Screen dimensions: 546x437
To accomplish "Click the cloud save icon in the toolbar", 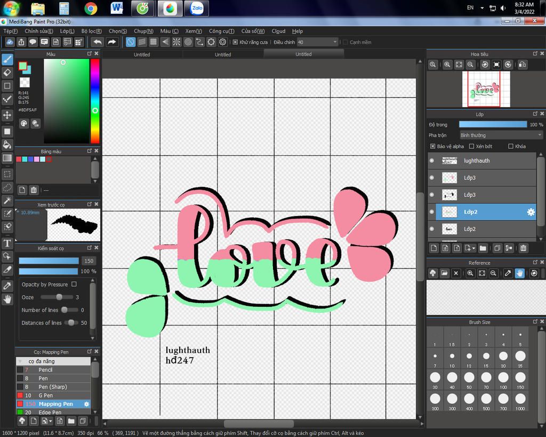I will (10, 42).
